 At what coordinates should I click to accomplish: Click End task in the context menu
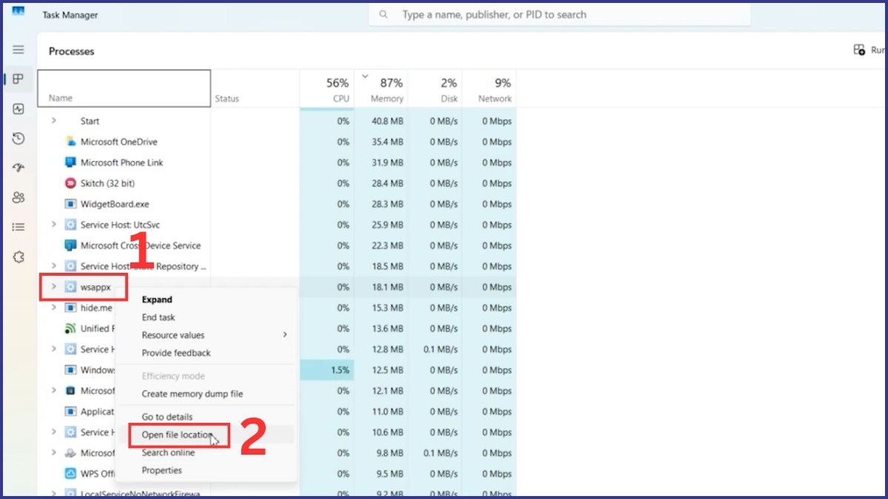point(158,317)
